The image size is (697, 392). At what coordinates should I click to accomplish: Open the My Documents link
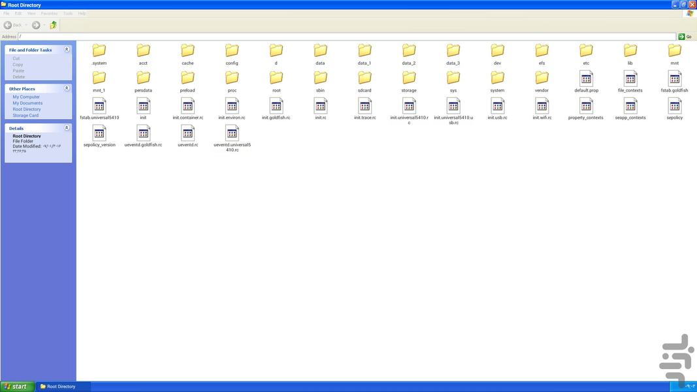(x=27, y=103)
